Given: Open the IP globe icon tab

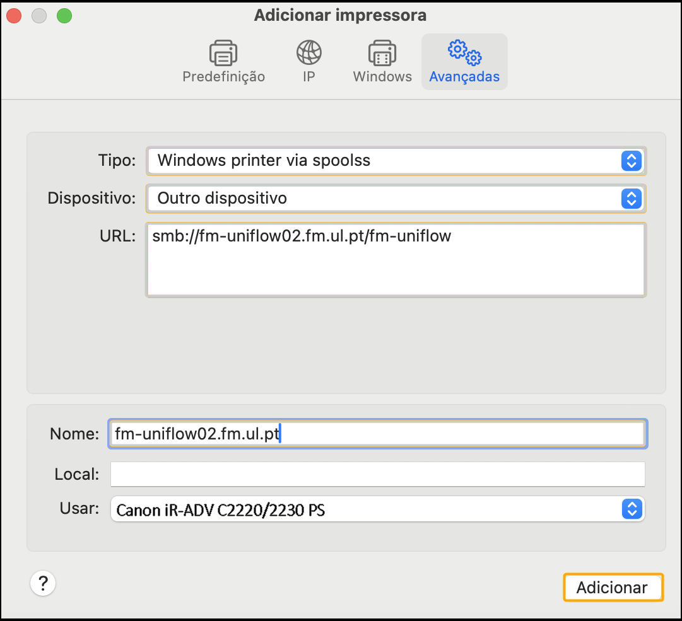Looking at the screenshot, I should tap(309, 52).
